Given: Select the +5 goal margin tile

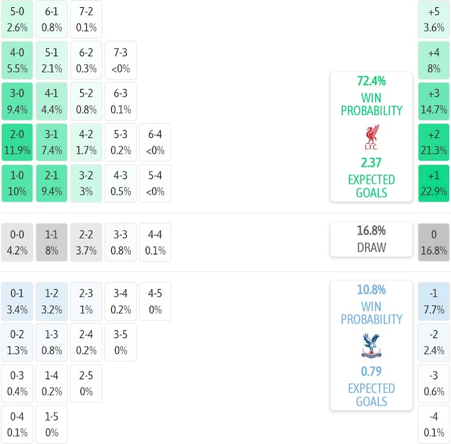Looking at the screenshot, I should click(434, 19).
